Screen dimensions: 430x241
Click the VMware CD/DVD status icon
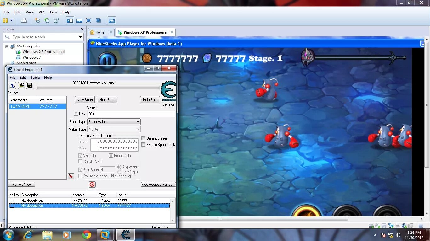(377, 226)
